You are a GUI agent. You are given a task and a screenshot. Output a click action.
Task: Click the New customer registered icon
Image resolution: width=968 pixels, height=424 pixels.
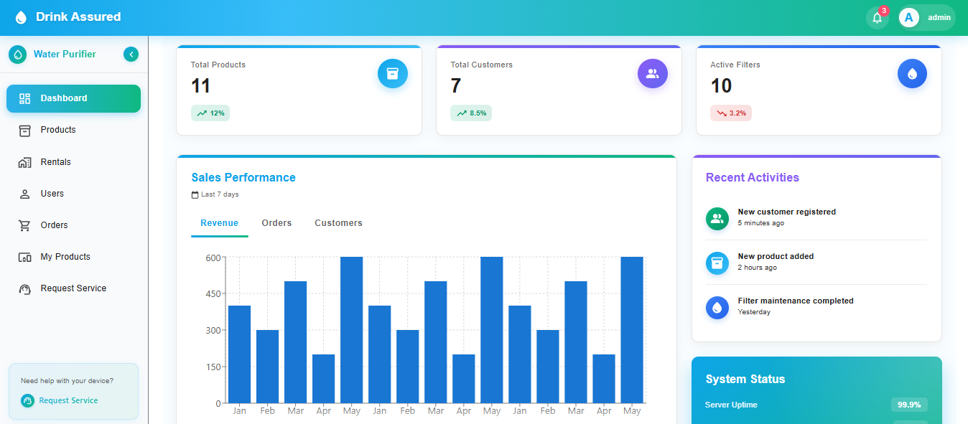(717, 219)
